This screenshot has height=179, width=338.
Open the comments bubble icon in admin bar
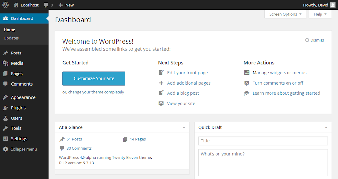(46, 5)
